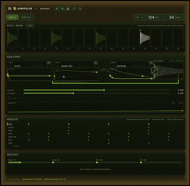Toggle the Hats row's third step in Groove
The image size is (190, 186).
point(49,134)
